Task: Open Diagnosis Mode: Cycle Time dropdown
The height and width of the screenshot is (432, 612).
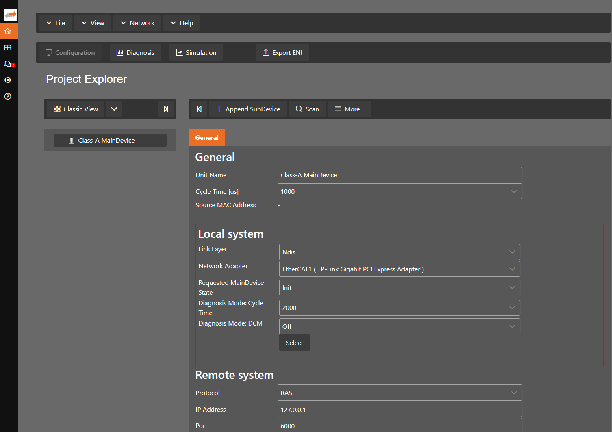Action: [399, 308]
